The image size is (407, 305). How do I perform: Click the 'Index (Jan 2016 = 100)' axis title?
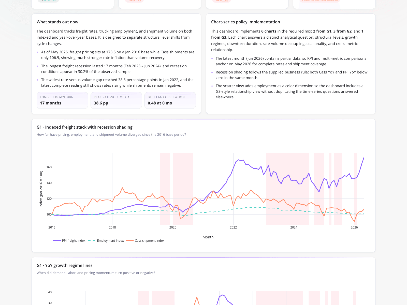coord(41,189)
